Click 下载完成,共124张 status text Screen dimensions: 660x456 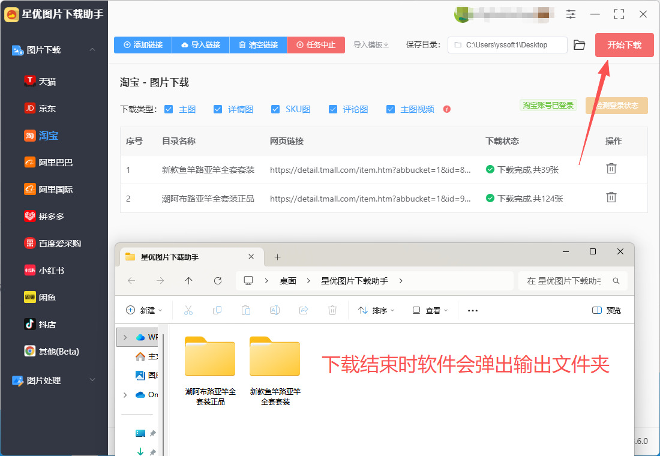530,199
